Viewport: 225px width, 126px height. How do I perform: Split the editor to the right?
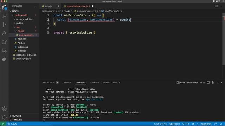(x=216, y=6)
